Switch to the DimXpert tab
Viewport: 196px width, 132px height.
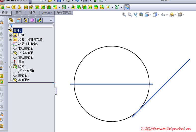[47, 13]
